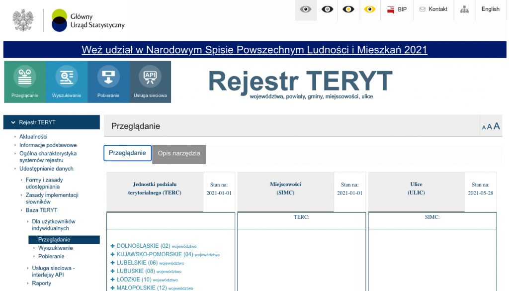Switch to the Opis narzędzia tab
Screen dimensions: 509x291
point(179,154)
